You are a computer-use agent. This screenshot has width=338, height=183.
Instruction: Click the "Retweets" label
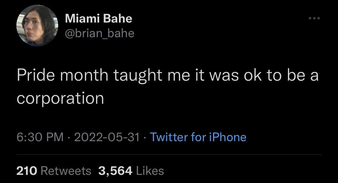pos(66,171)
